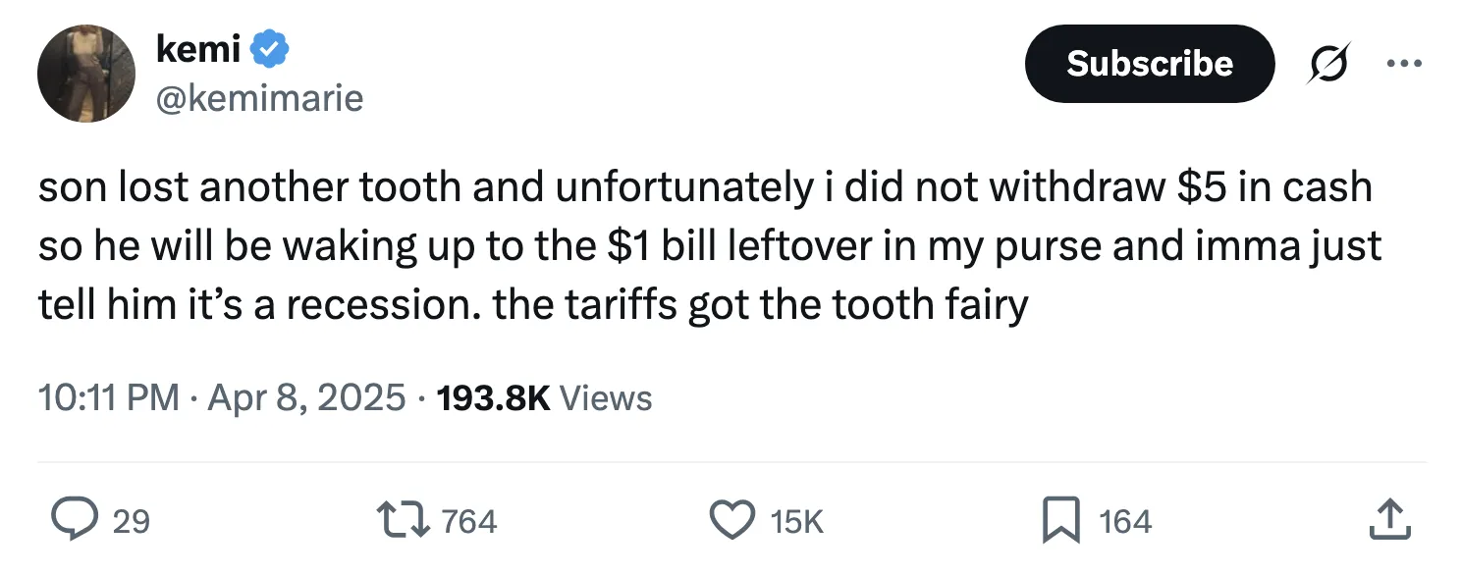Open the 193.8K Views analytics
This screenshot has height=575, width=1461.
coord(541,397)
